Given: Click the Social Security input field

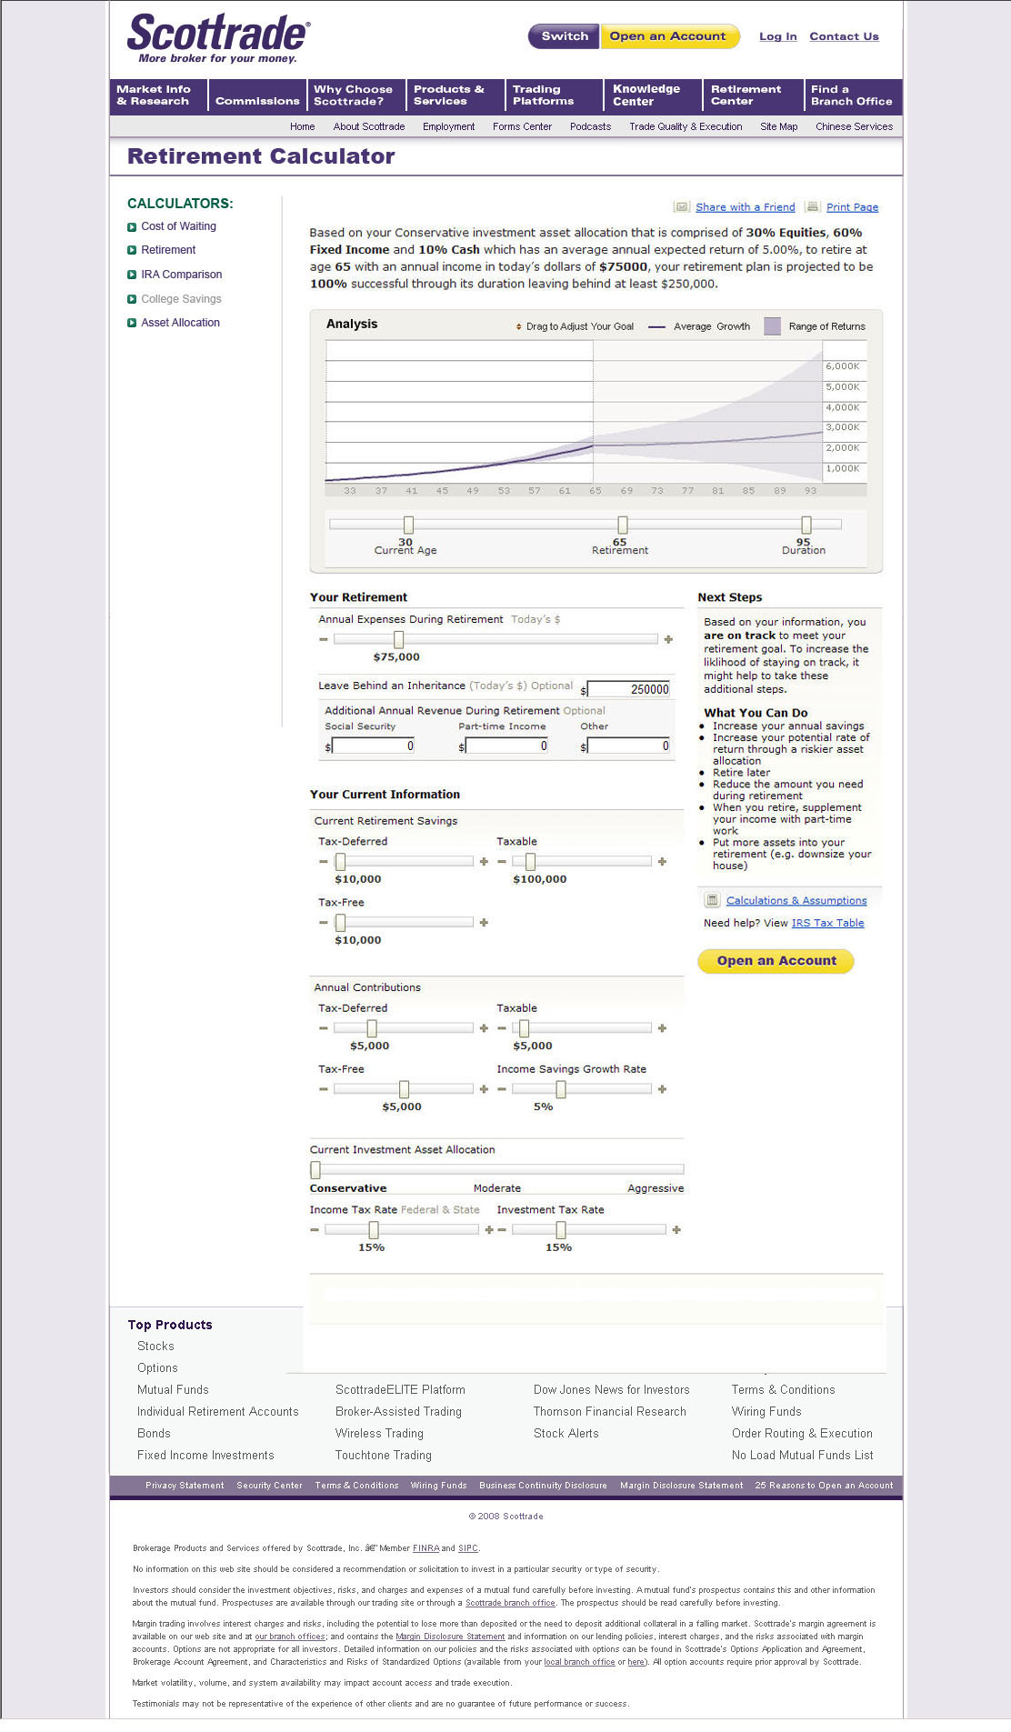Looking at the screenshot, I should pyautogui.click(x=374, y=746).
